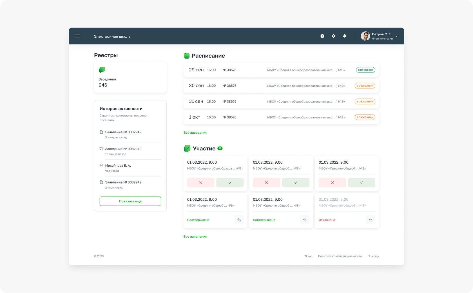Reject the middle top participation card
This screenshot has width=473, height=293.
pyautogui.click(x=267, y=183)
